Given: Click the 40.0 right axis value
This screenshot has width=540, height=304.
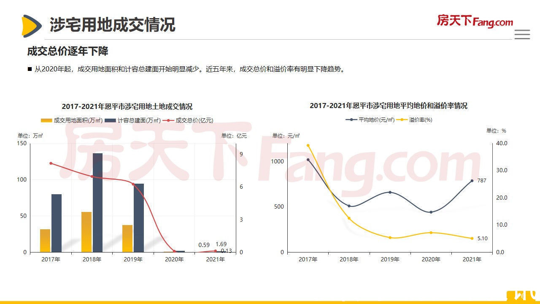Looking at the screenshot, I should tap(501, 144).
